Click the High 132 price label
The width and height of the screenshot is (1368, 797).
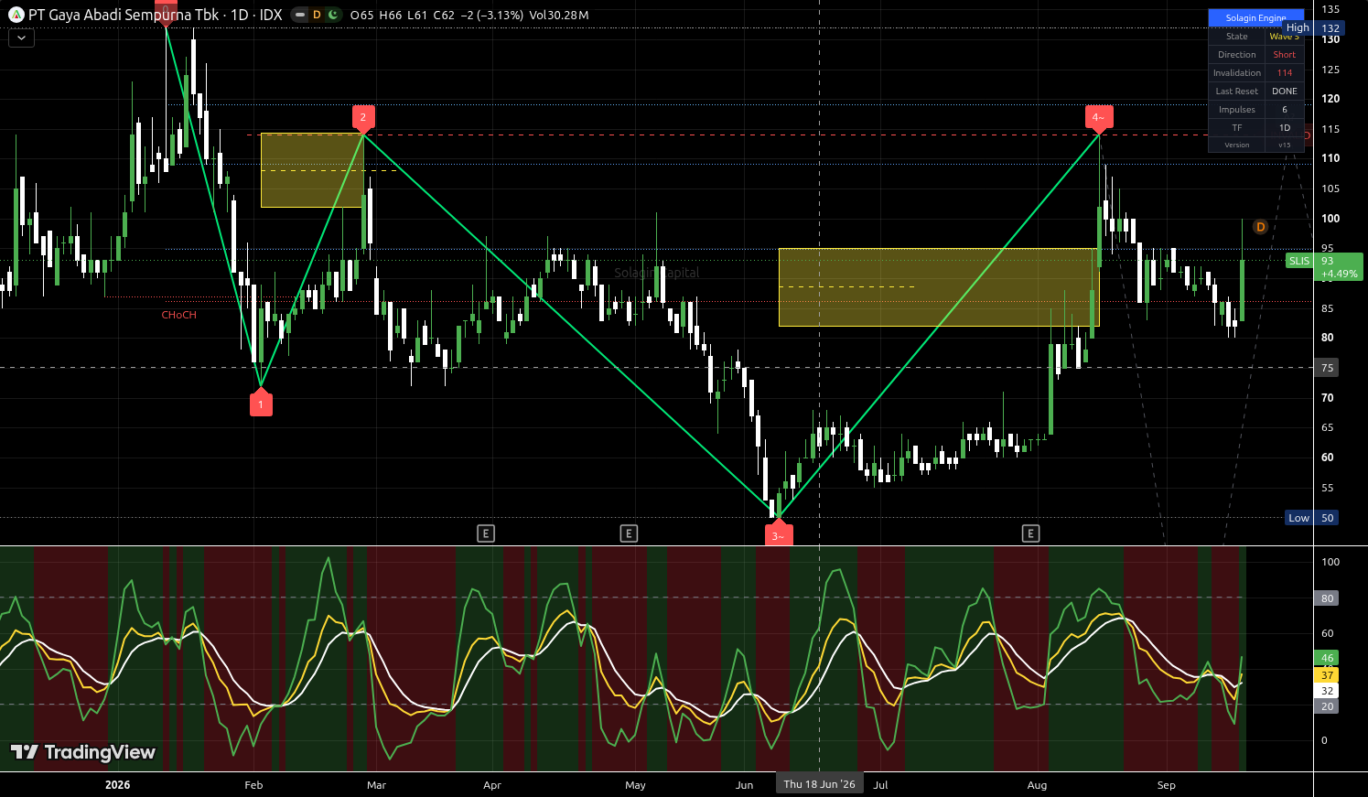coord(1313,28)
